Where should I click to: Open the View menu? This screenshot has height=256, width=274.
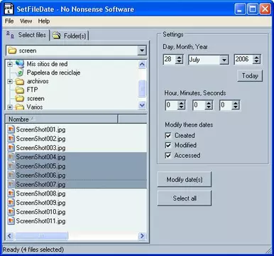pos(26,21)
